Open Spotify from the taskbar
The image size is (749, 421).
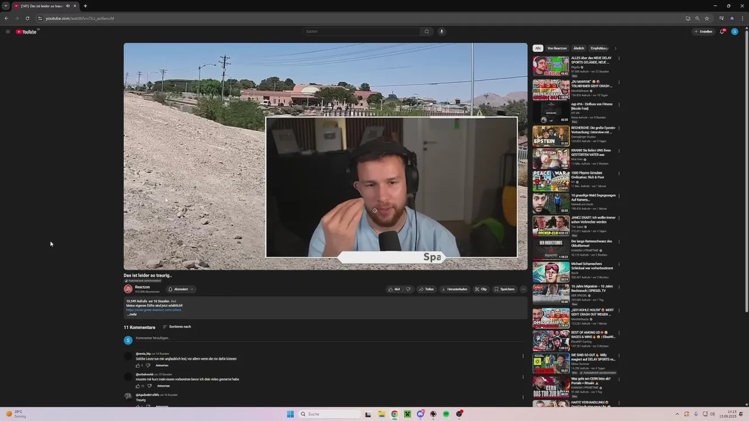click(446, 414)
